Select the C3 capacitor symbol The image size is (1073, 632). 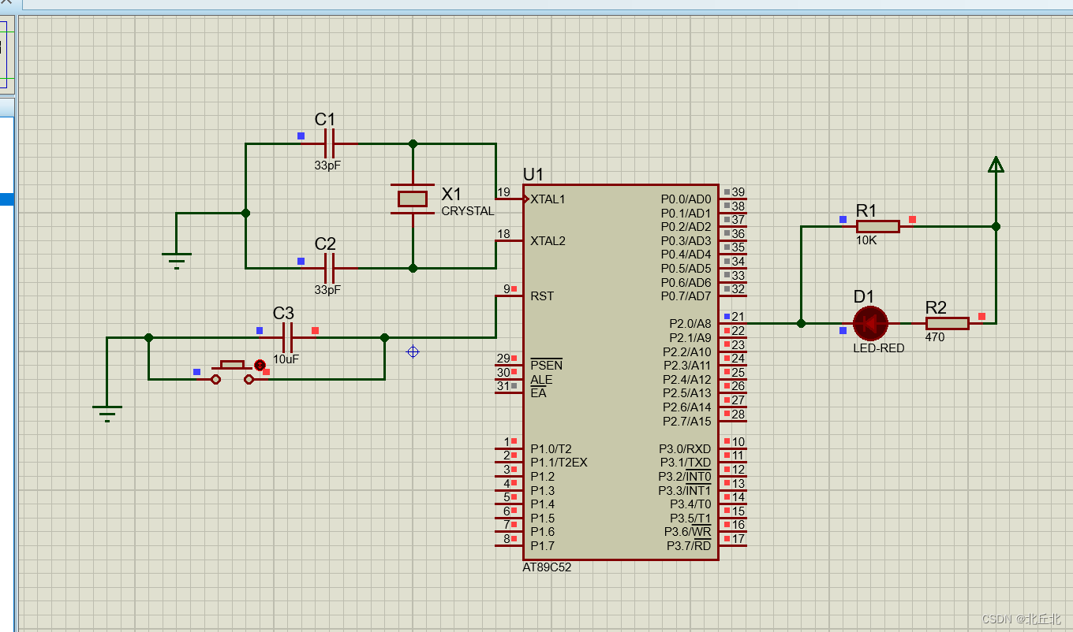click(x=287, y=337)
